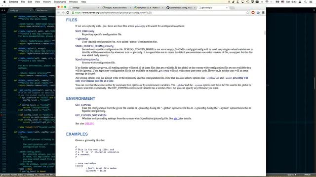Open the Chrome application menu
Viewport: 316px width, 177px height.
pyautogui.click(x=13, y=2)
